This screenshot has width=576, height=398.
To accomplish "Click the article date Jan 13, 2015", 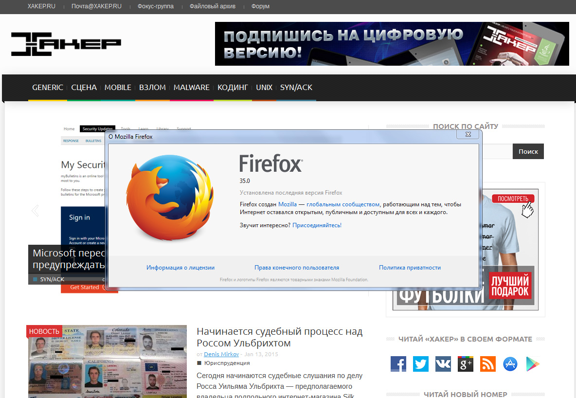I will pyautogui.click(x=261, y=354).
